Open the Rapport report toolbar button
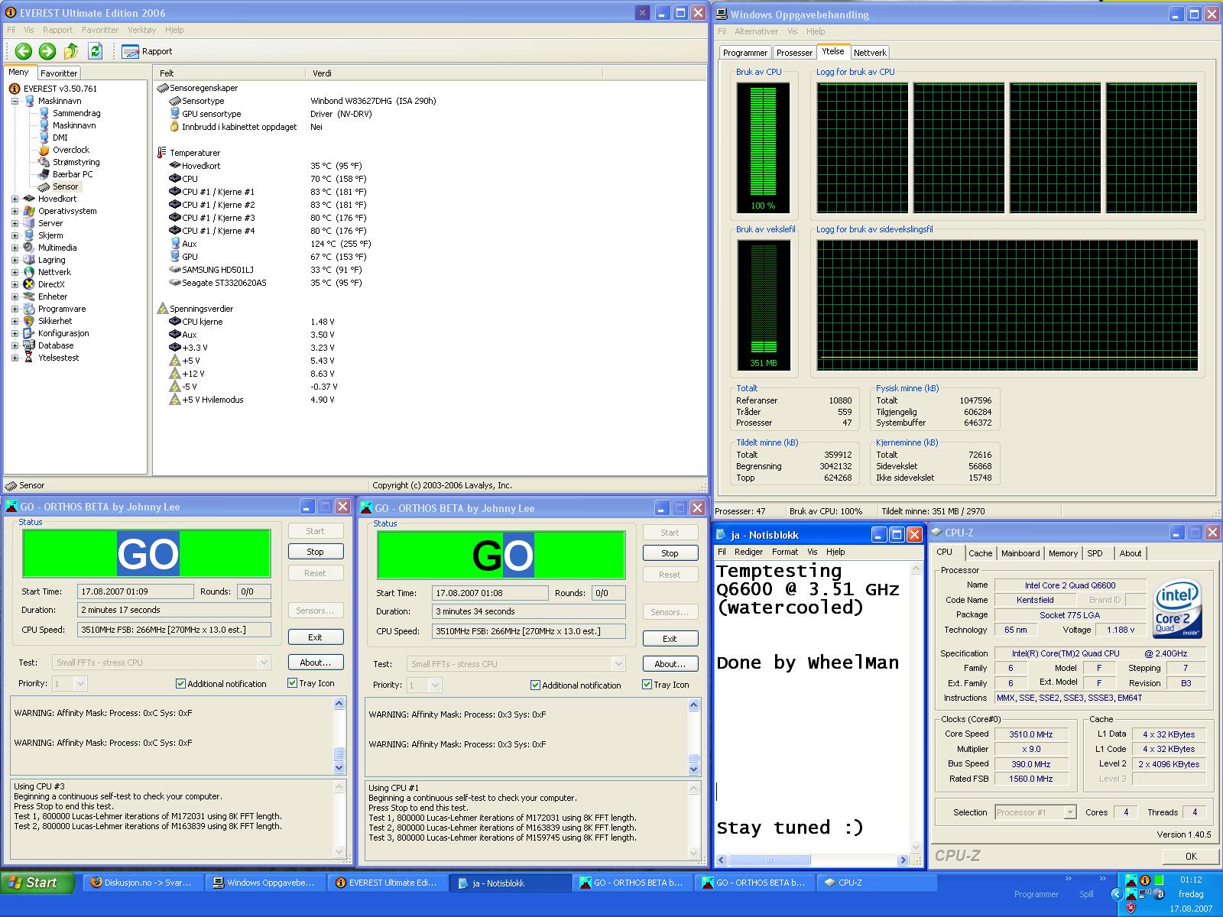This screenshot has height=917, width=1223. tap(147, 51)
